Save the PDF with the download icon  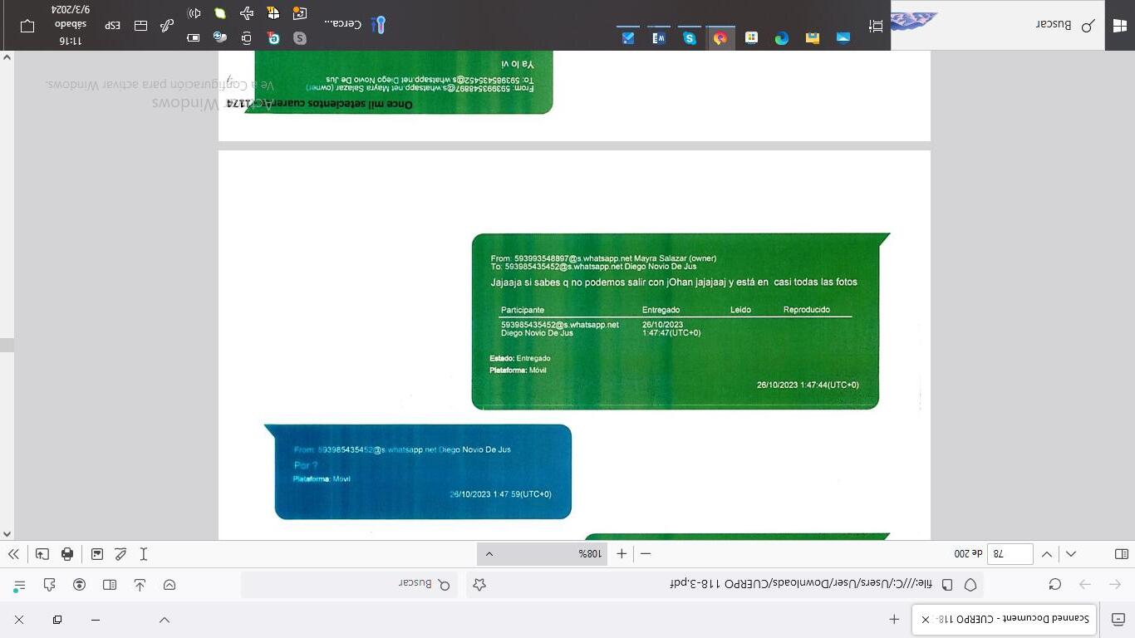click(42, 554)
